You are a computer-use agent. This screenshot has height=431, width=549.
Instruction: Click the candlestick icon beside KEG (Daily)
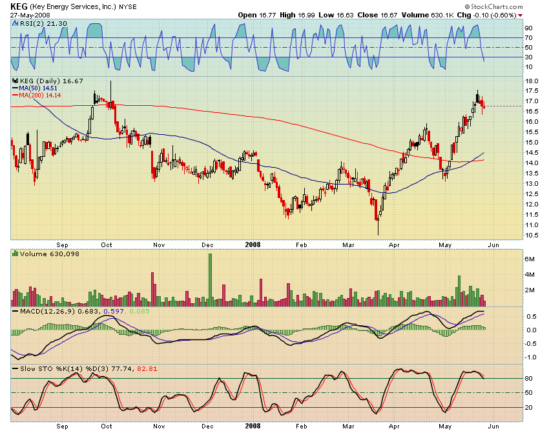15,81
